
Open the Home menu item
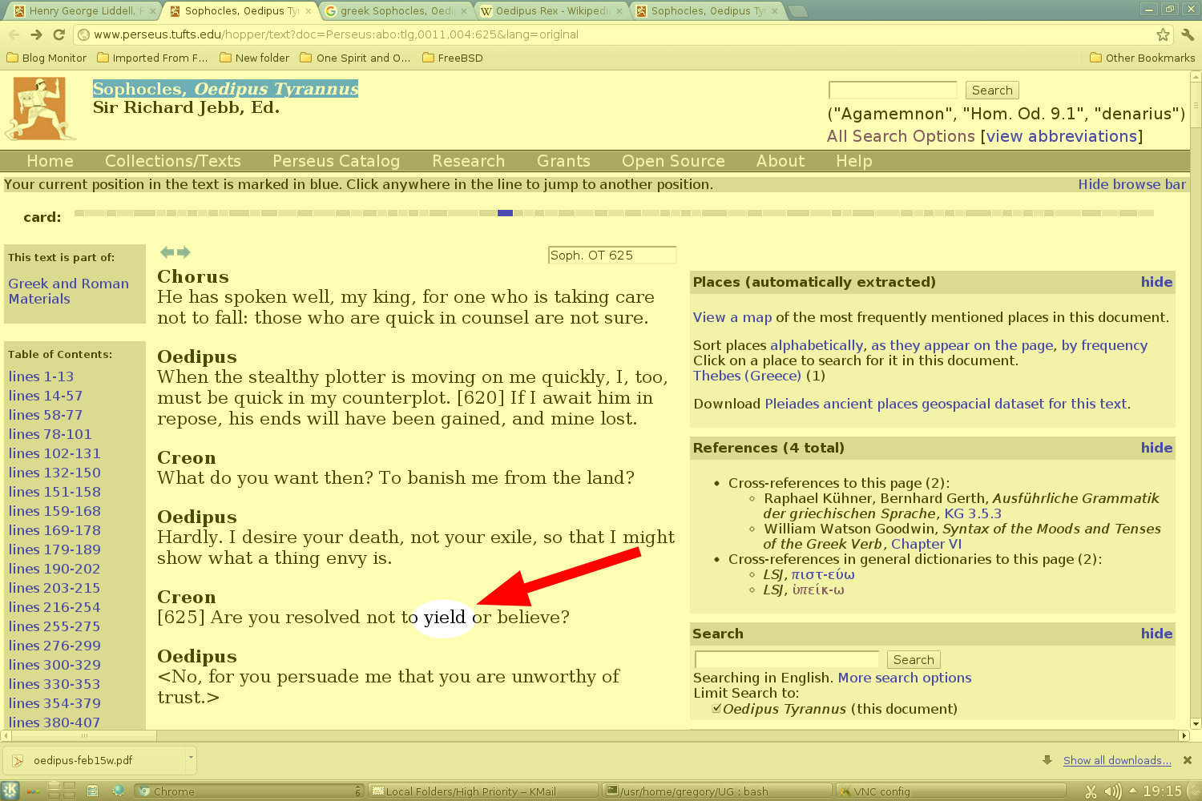[50, 161]
